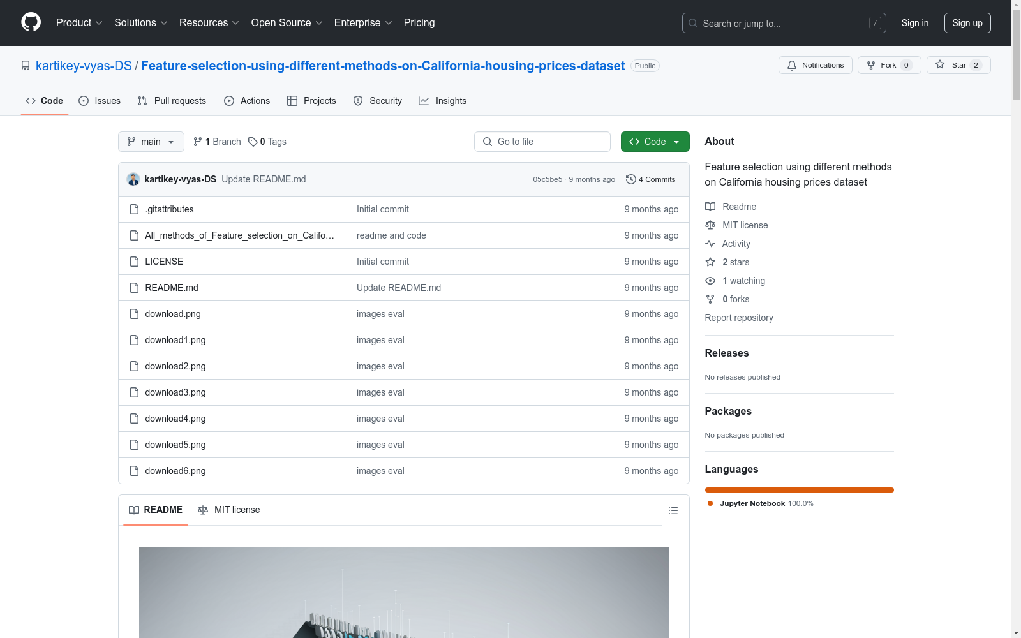Screen dimensions: 1021x638
Task: Expand the main branch dropdown
Action: 151,142
